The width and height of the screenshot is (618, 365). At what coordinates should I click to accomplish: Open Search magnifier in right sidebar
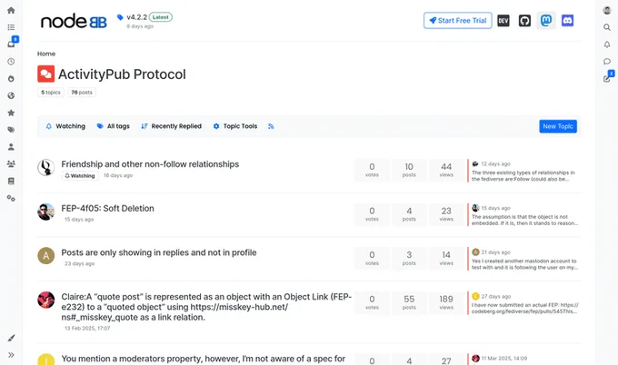[x=607, y=27]
